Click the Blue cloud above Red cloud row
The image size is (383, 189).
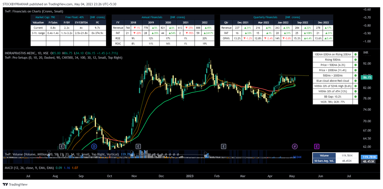(x=333, y=81)
